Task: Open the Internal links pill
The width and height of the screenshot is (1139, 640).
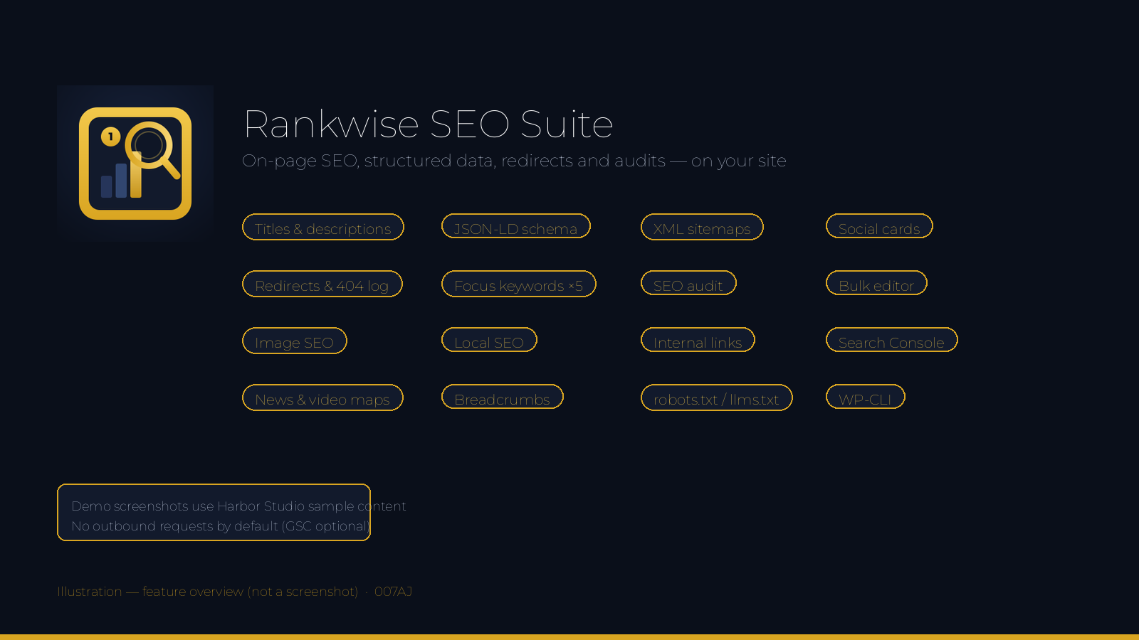Action: (698, 340)
